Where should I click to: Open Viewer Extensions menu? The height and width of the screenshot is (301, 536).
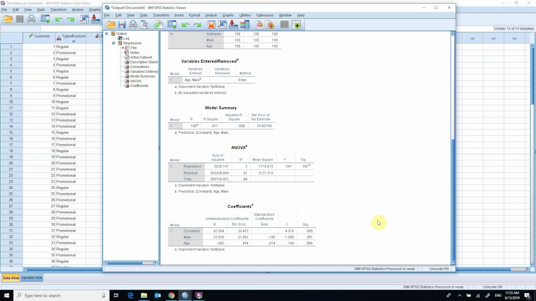click(265, 15)
